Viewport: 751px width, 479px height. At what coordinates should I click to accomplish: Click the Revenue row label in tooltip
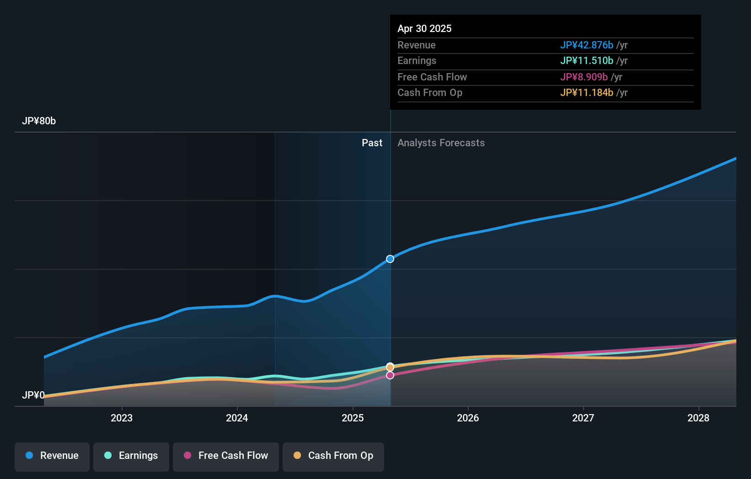pos(417,45)
